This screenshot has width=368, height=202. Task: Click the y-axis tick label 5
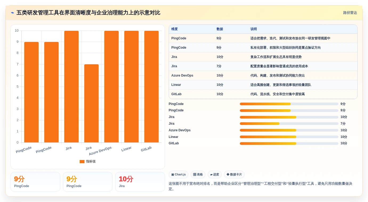pyautogui.click(x=18, y=87)
